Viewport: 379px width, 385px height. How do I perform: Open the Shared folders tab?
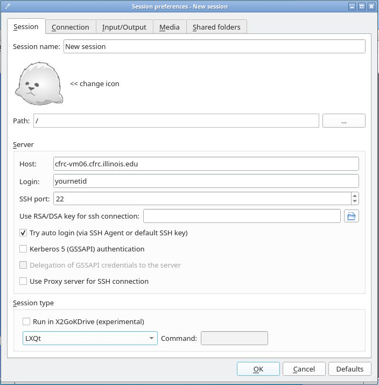click(216, 27)
